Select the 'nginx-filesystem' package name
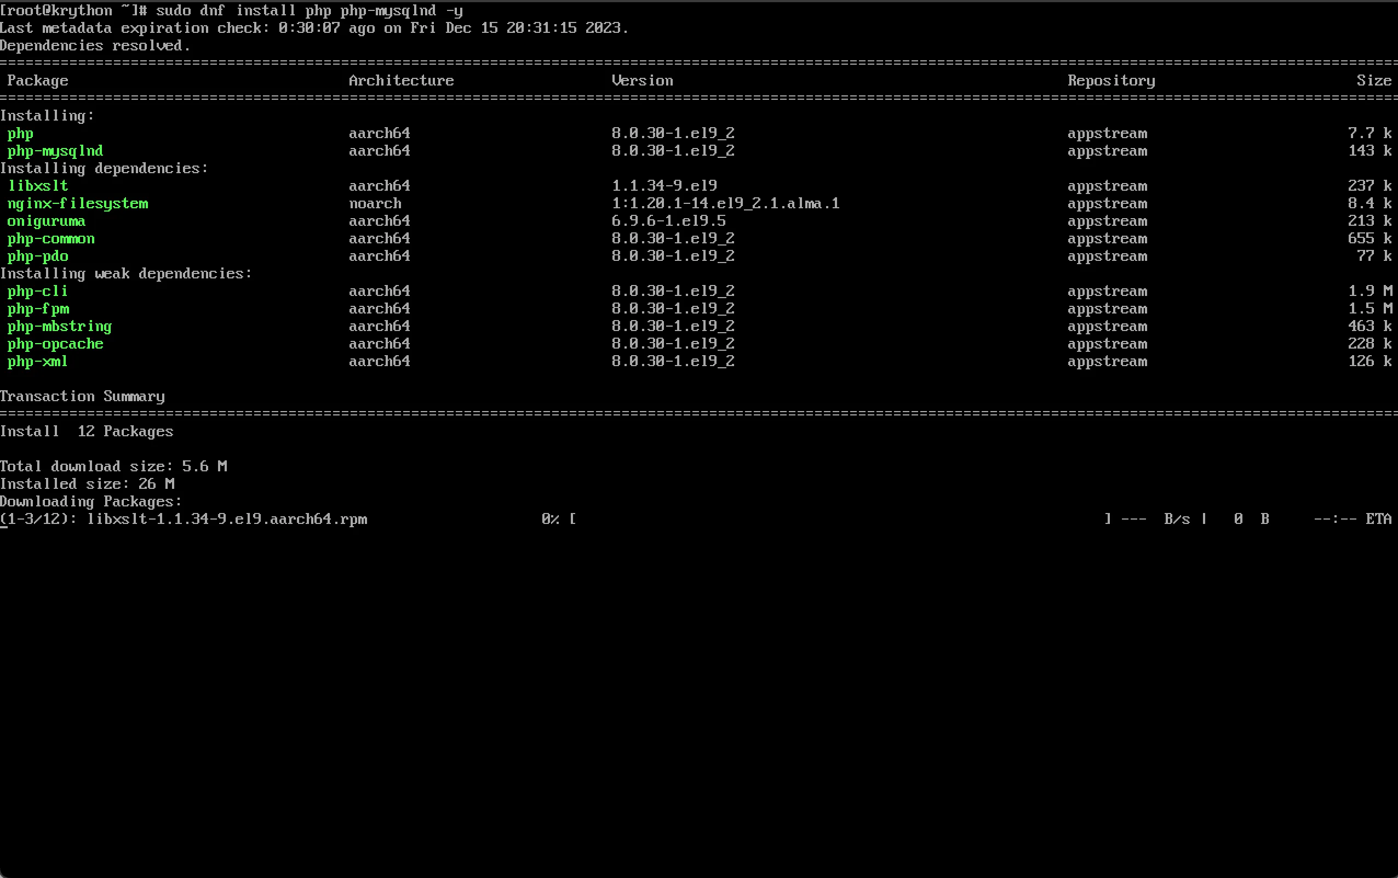Screen dimensions: 1398x878 click(78, 203)
